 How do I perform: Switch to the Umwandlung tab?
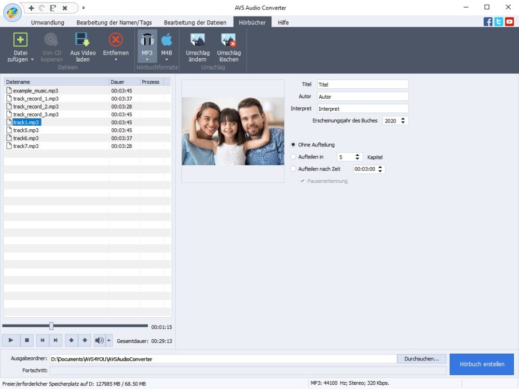[x=47, y=22]
